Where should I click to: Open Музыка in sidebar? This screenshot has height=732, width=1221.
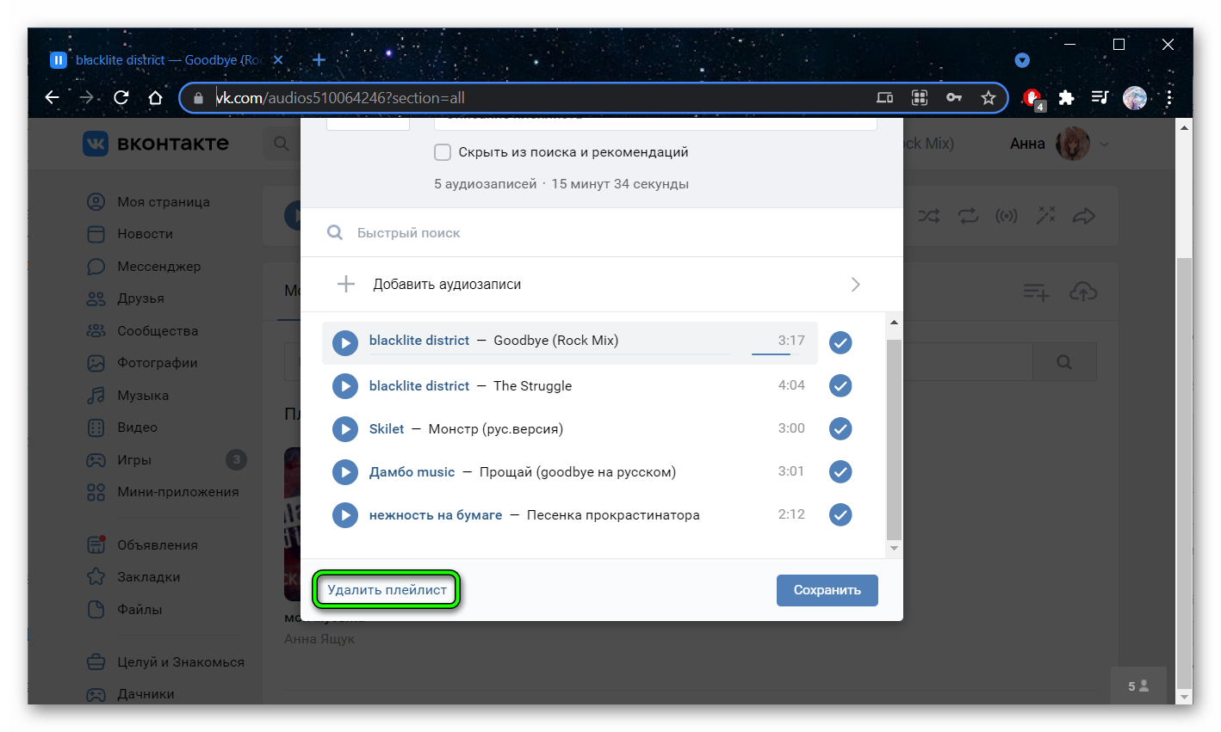point(128,396)
